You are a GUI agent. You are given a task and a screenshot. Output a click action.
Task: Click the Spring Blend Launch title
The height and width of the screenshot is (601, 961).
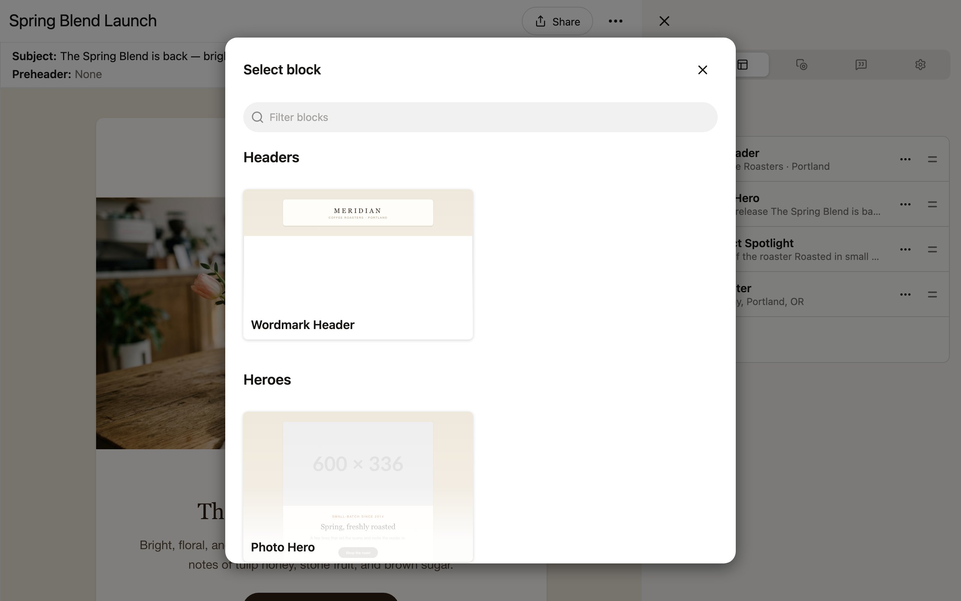(83, 21)
